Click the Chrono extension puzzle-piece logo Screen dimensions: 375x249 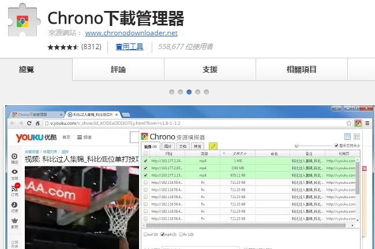tap(24, 21)
